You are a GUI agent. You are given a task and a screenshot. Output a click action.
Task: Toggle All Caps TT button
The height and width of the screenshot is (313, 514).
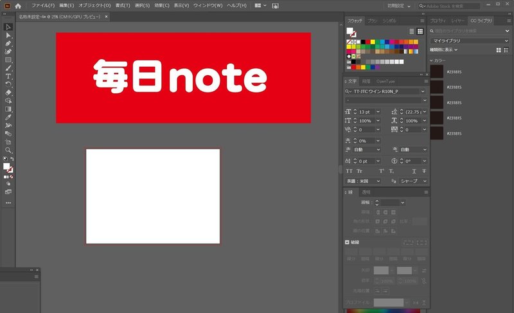(x=349, y=171)
